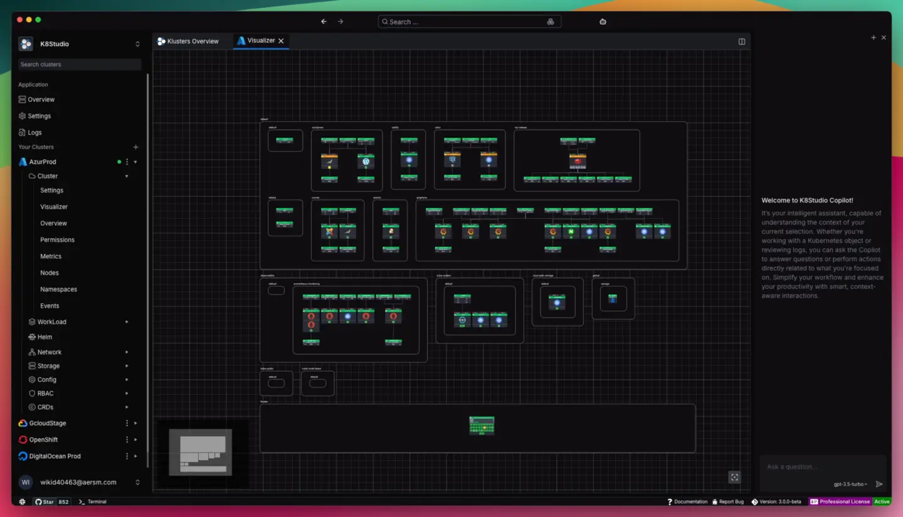Click the green Nginx pod icon
The height and width of the screenshot is (517, 903).
pyautogui.click(x=571, y=232)
